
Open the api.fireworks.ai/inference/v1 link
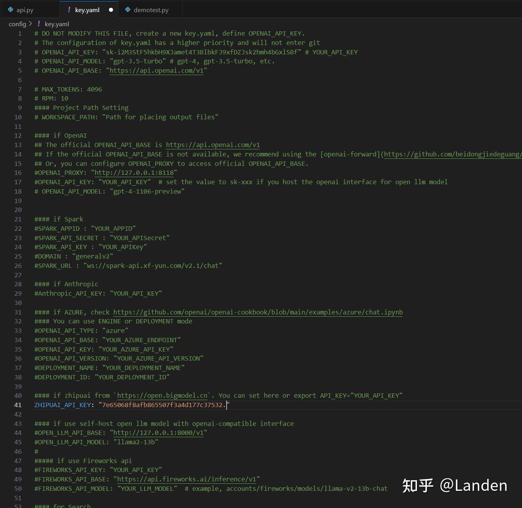click(187, 479)
